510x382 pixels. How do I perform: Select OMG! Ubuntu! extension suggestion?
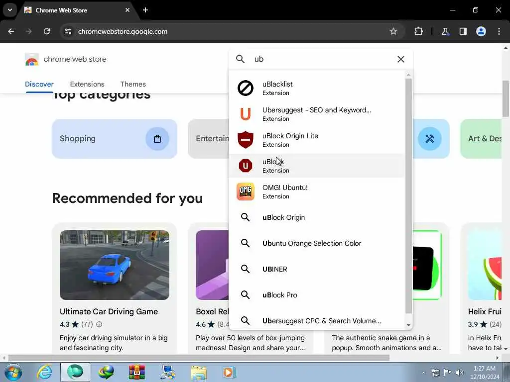point(317,191)
